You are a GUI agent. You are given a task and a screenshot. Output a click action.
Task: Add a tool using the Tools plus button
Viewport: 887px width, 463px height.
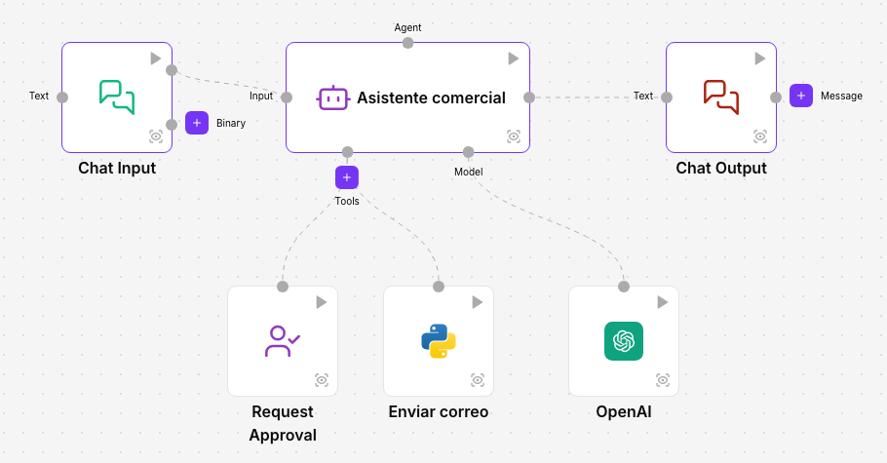pos(347,177)
